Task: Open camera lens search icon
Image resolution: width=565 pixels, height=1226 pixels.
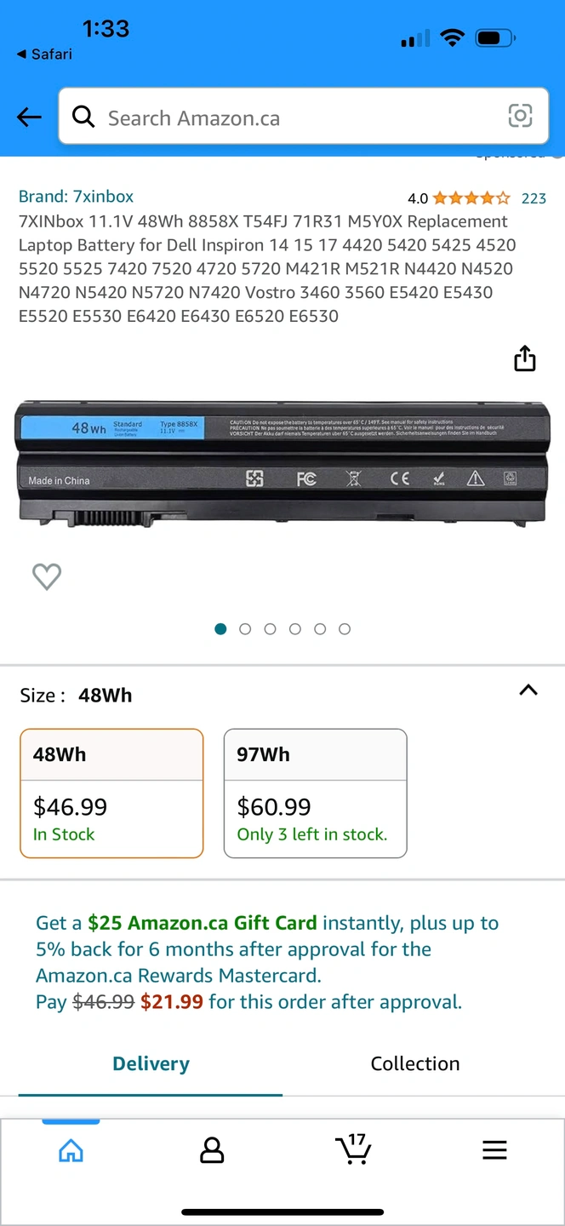Action: coord(520,116)
